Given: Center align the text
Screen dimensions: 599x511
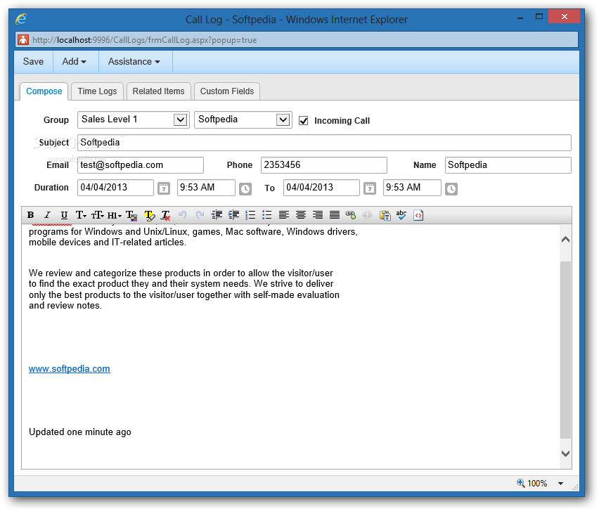Looking at the screenshot, I should 301,215.
